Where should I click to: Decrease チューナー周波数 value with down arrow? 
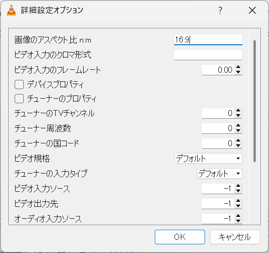[x=238, y=131]
